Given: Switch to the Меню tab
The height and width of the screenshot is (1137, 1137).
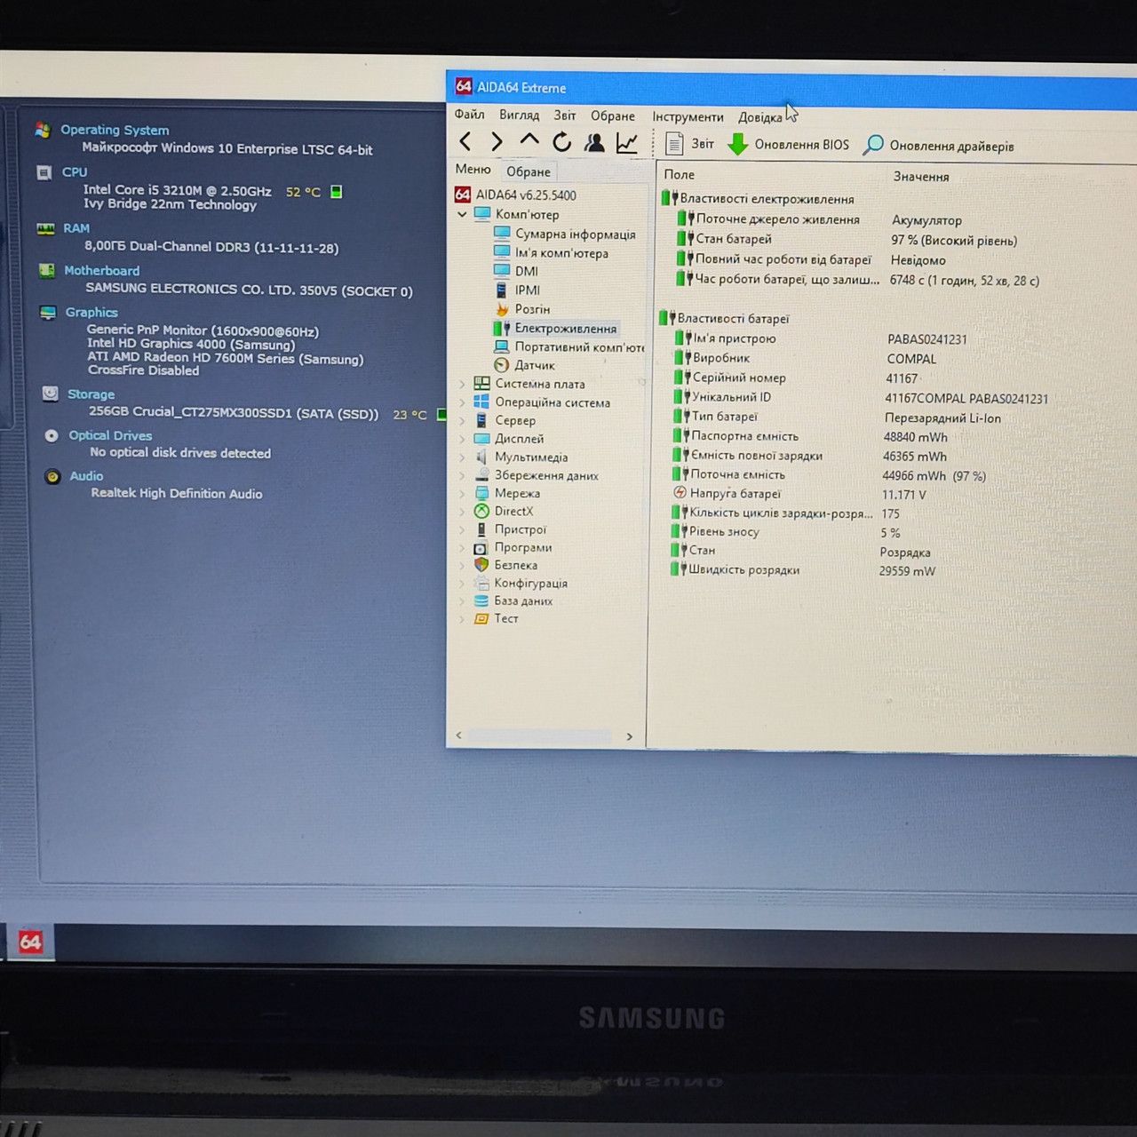Looking at the screenshot, I should [x=473, y=169].
